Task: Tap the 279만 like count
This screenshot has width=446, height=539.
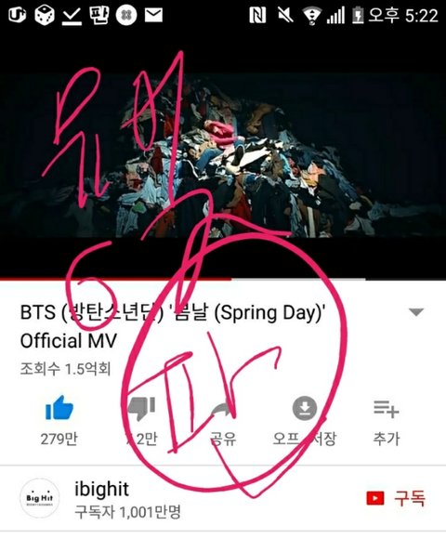Action: point(59,439)
